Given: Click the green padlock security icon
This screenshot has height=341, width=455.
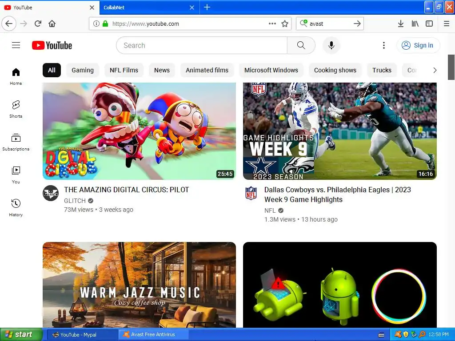Looking at the screenshot, I should 105,24.
